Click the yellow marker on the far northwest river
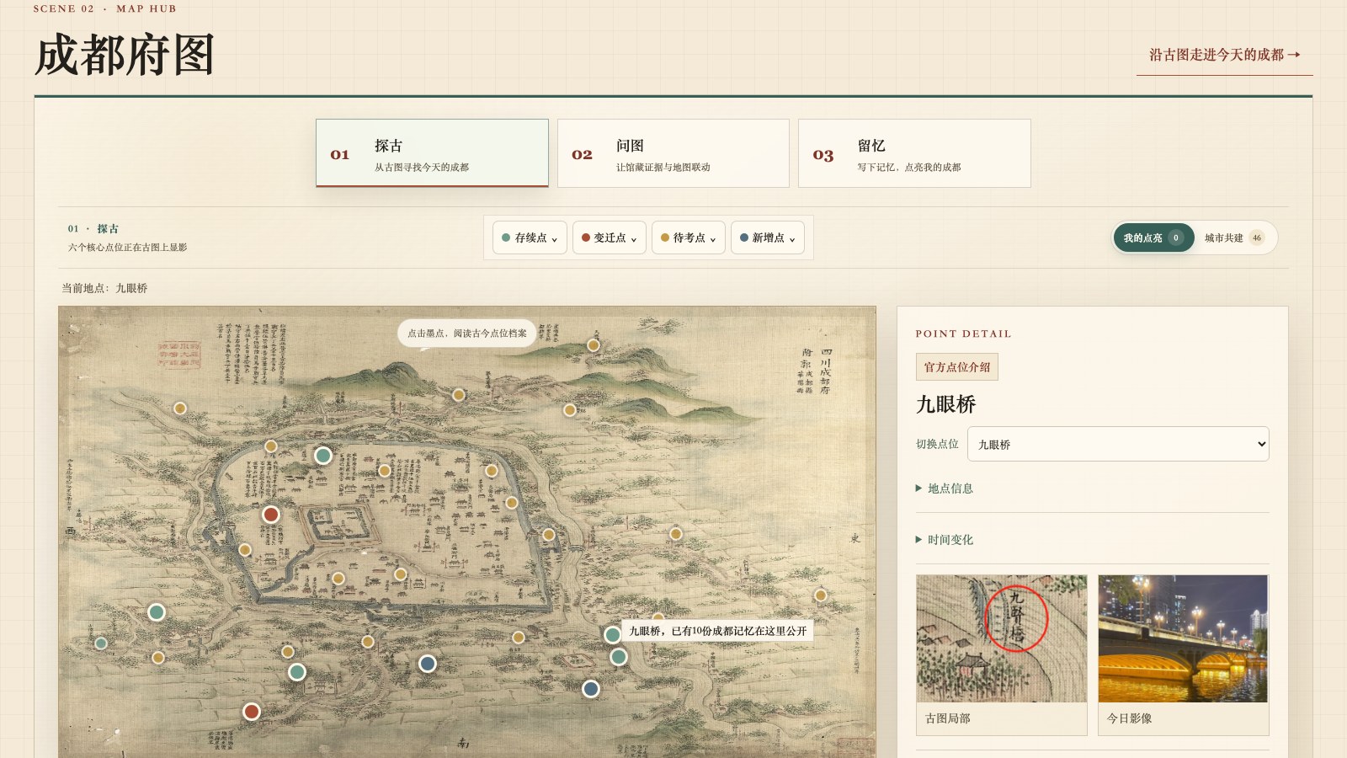 click(180, 408)
